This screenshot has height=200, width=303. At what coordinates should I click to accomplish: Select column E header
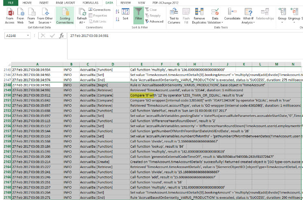[x=142, y=64]
